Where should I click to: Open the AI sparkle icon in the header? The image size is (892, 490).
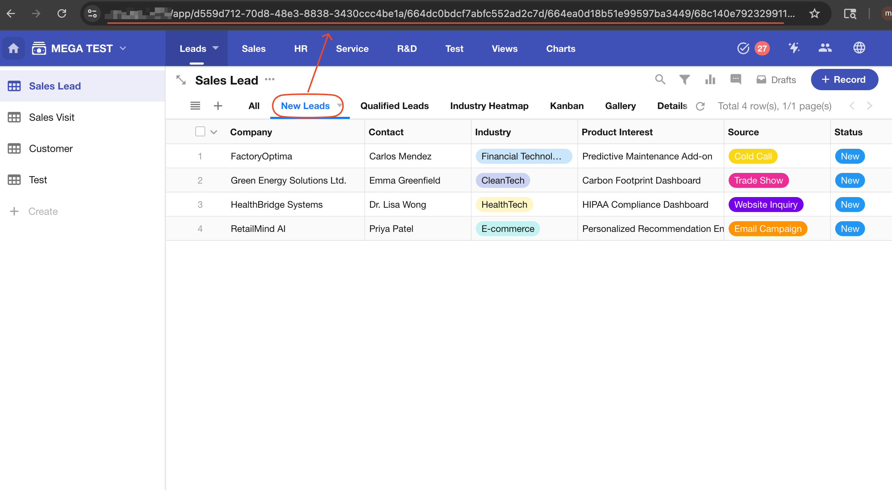click(794, 48)
